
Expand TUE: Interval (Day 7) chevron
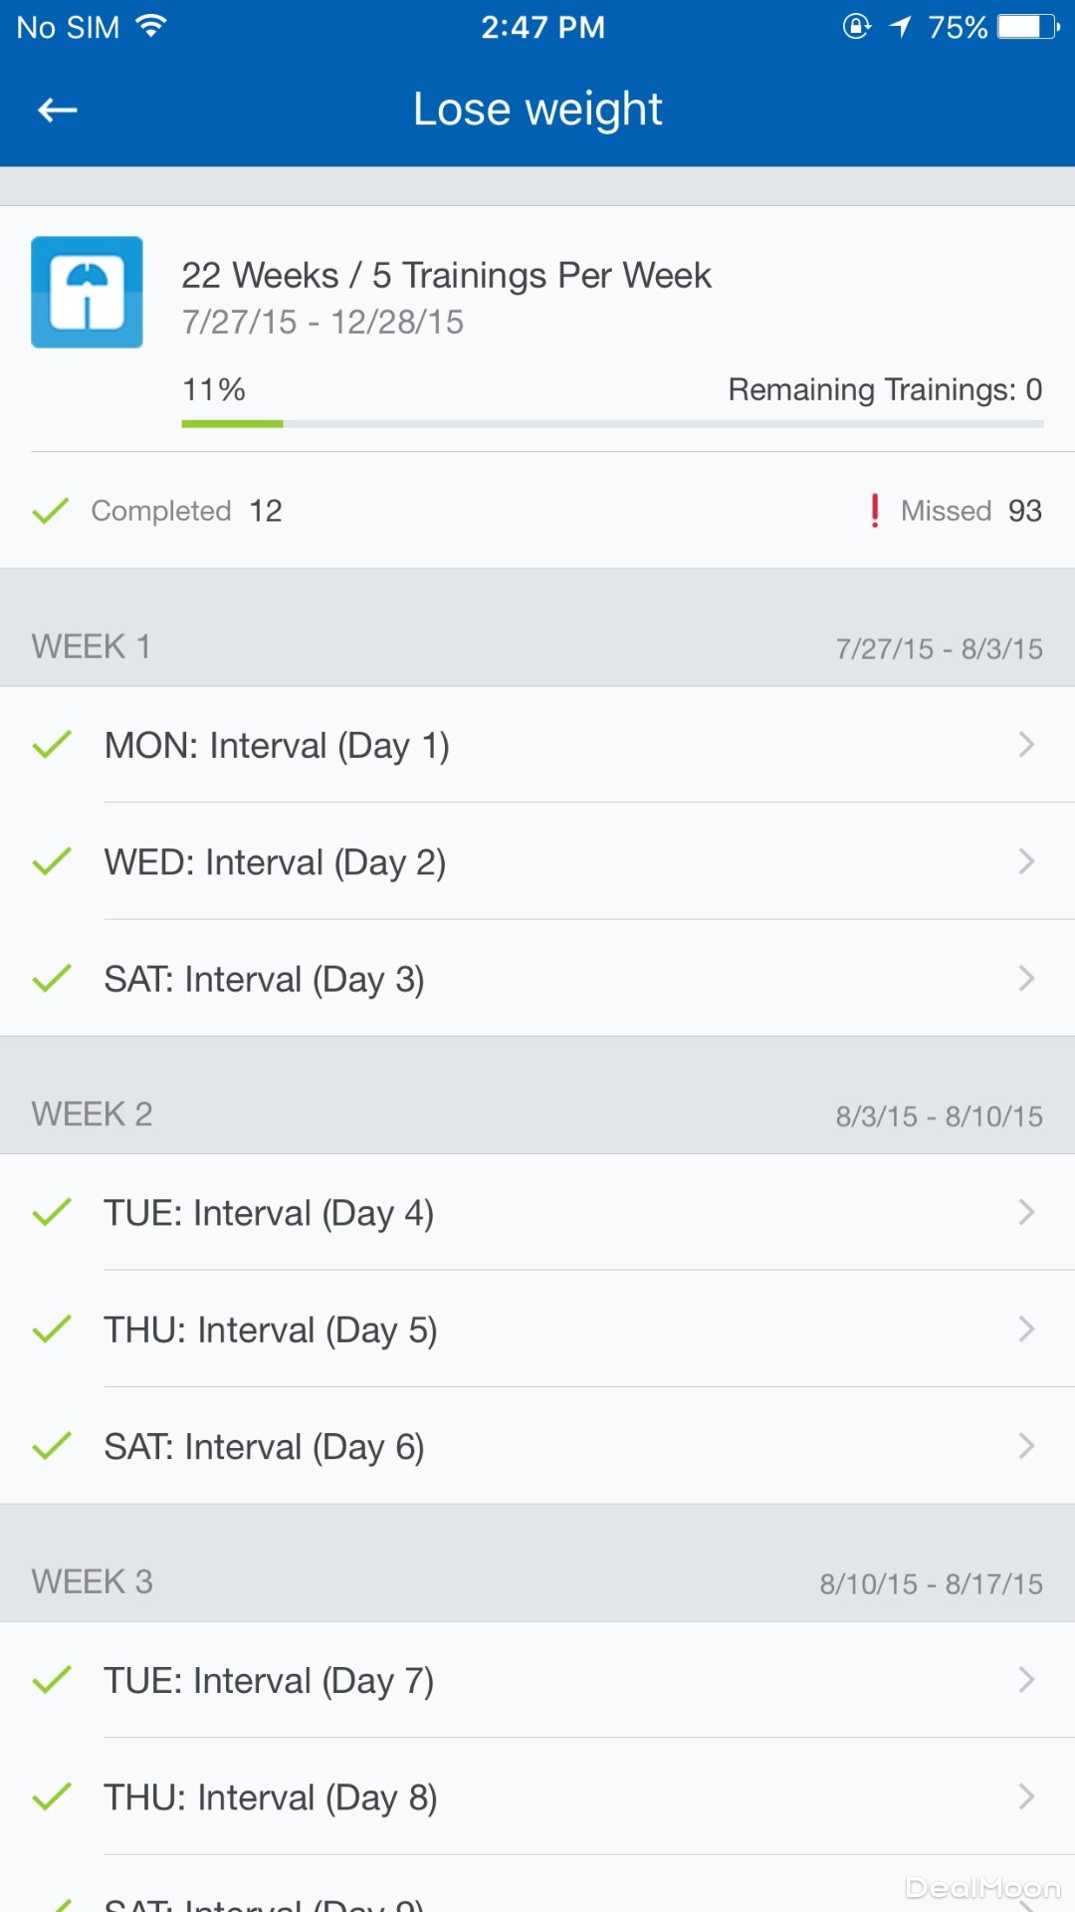coord(1026,1681)
